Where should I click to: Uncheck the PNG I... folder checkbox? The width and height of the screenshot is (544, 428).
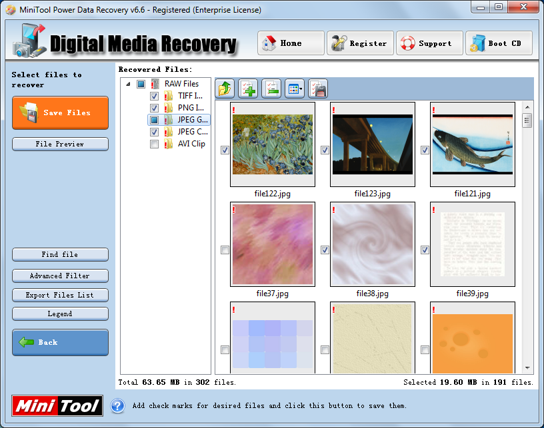(154, 108)
